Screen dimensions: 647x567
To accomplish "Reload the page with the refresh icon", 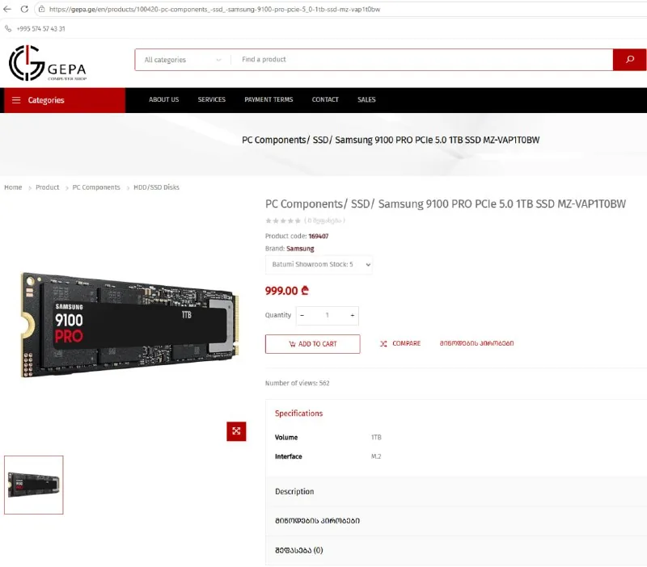I will coord(24,9).
